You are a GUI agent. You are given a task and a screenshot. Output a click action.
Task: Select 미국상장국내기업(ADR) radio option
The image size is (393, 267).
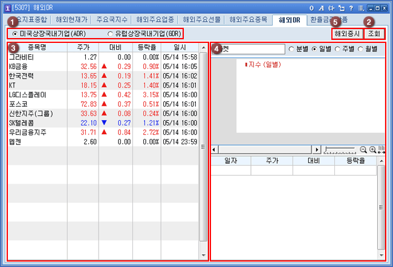[x=15, y=34]
